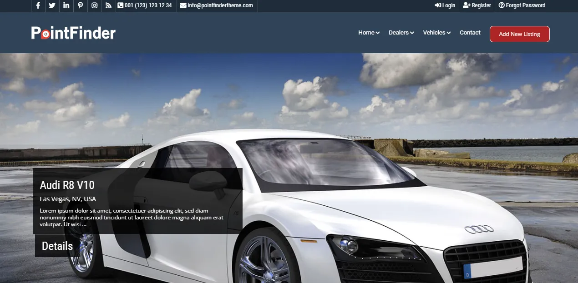Click the Add New Listing button
This screenshot has width=578, height=283.
click(x=520, y=34)
